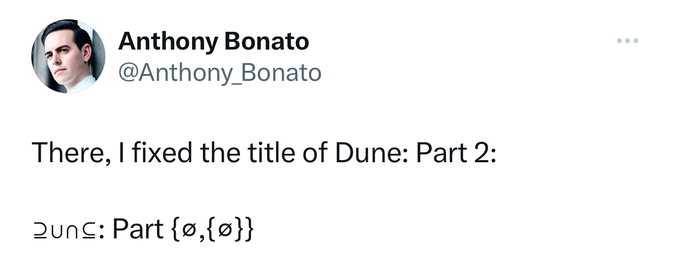Viewport: 673px width, 265px height.
Task: Click the word "the" before "title"
Action: (225, 153)
